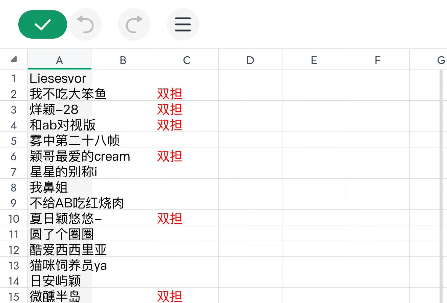The width and height of the screenshot is (447, 303).
Task: Select cell containing Liesesvor
Action: [x=59, y=78]
